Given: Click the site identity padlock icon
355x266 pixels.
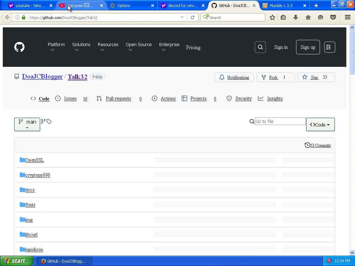Looking at the screenshot, I should 24,17.
